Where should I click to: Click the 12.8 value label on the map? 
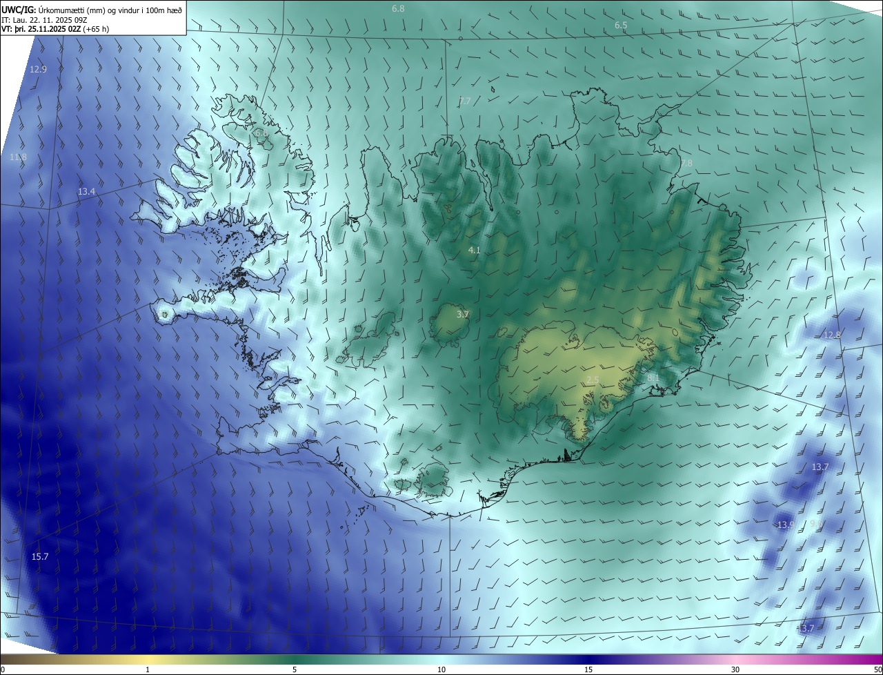tap(833, 335)
